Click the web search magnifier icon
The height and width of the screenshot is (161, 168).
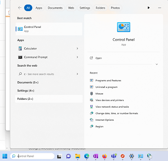(x=20, y=74)
